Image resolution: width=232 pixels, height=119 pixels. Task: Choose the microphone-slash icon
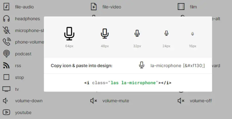(6, 30)
